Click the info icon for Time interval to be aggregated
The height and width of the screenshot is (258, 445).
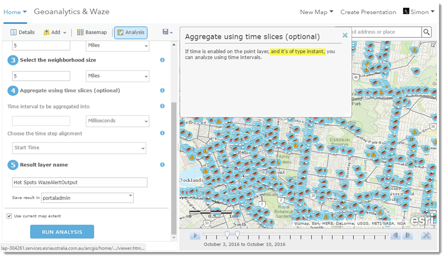[x=162, y=106]
